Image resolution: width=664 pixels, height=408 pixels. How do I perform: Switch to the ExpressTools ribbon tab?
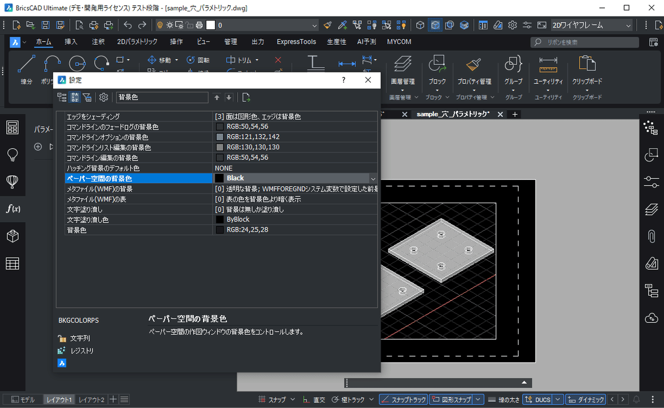pyautogui.click(x=297, y=42)
